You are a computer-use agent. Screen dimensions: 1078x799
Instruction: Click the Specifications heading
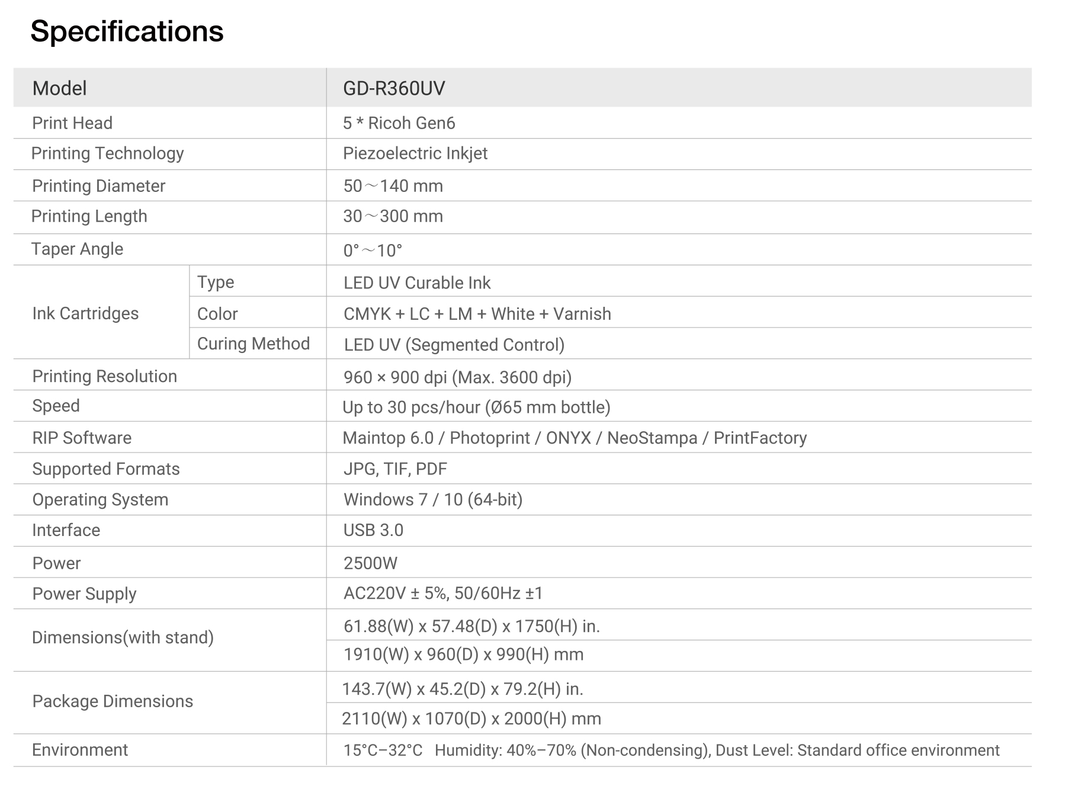[x=127, y=31]
